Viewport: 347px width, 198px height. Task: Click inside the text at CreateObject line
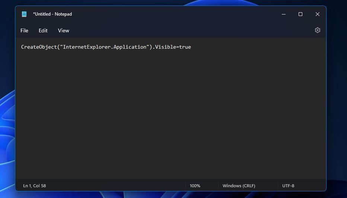[106, 47]
